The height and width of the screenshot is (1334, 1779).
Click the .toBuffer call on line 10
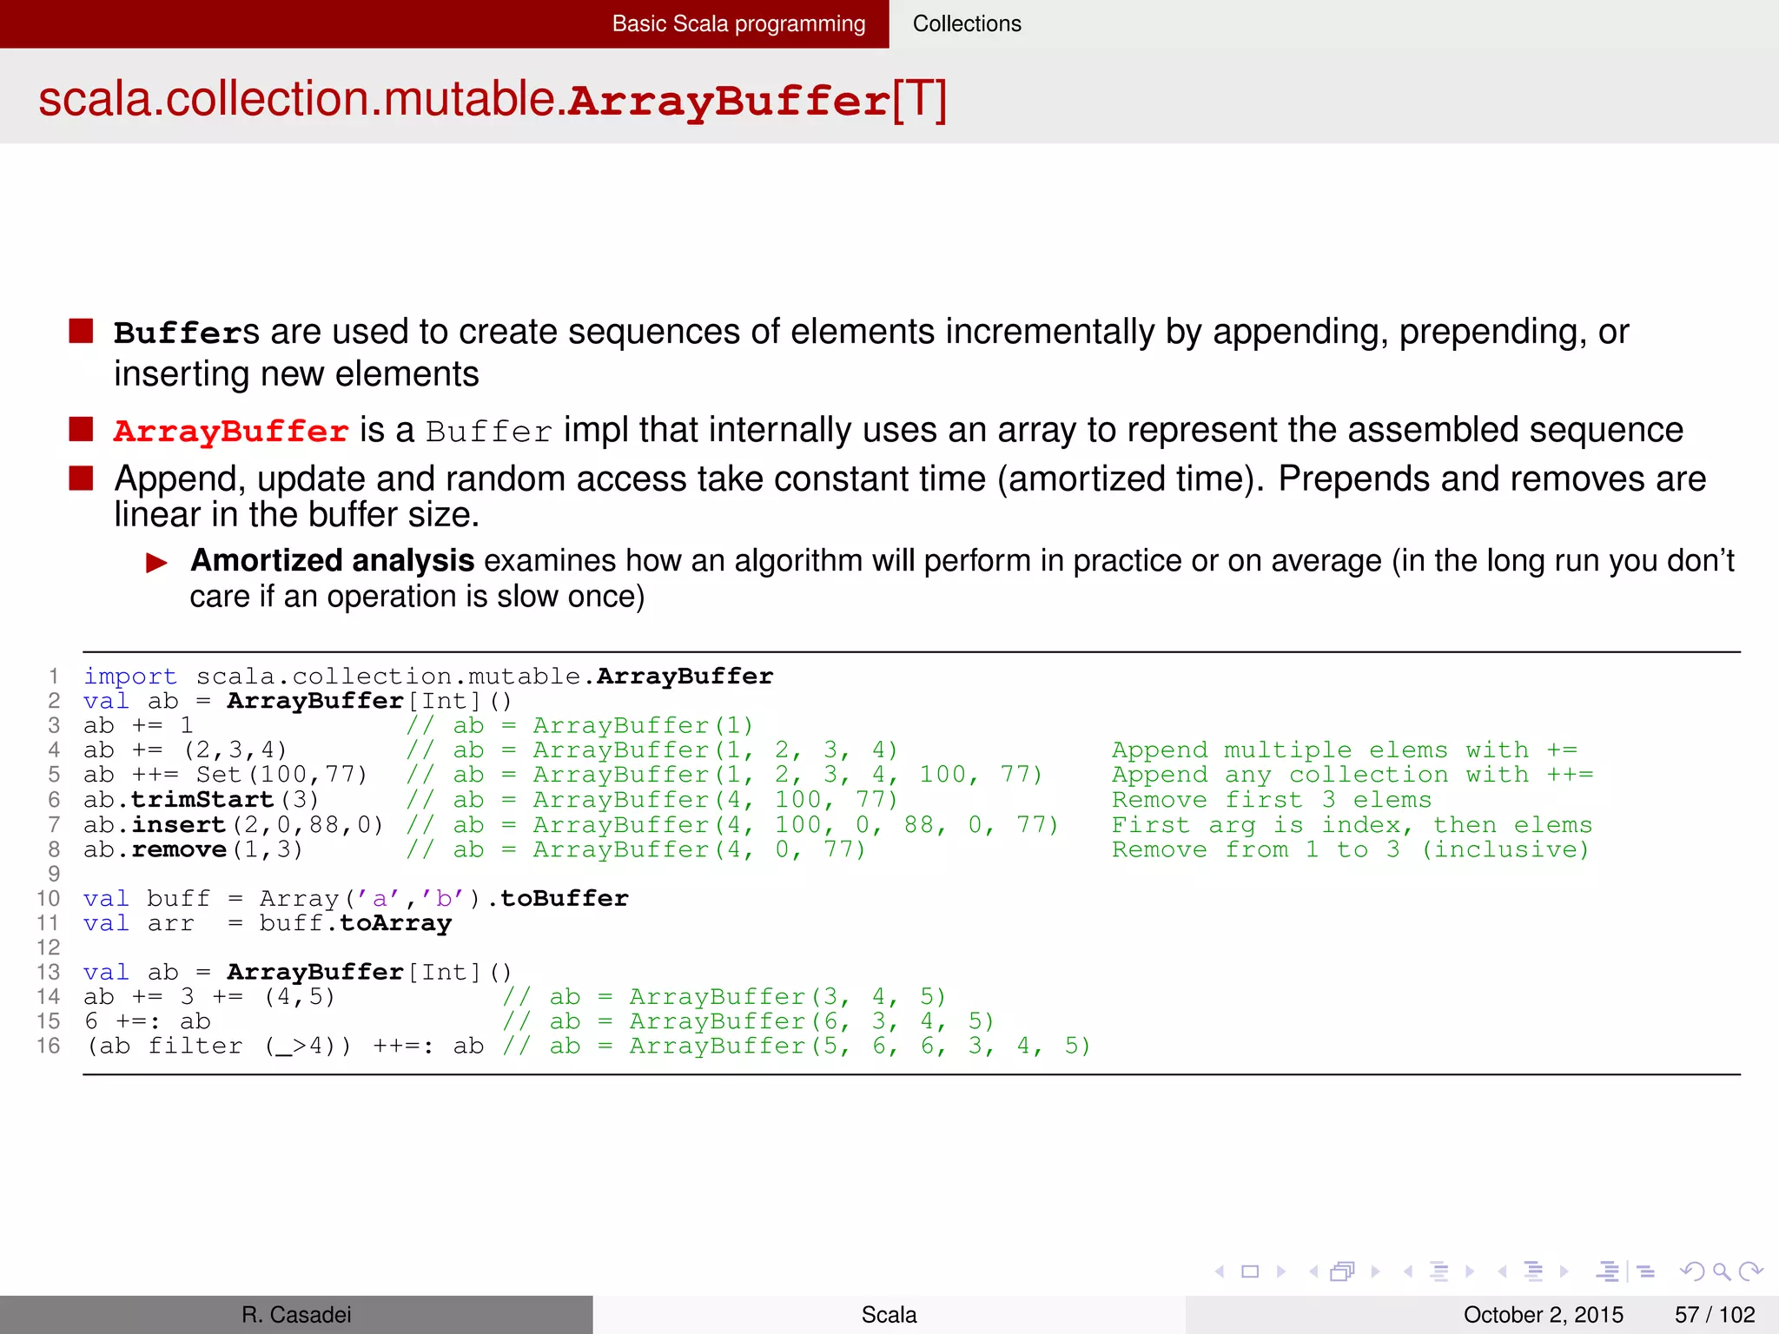click(558, 898)
